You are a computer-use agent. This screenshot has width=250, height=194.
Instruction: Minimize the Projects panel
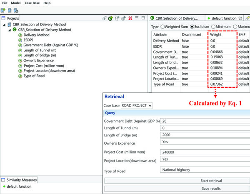(137, 17)
